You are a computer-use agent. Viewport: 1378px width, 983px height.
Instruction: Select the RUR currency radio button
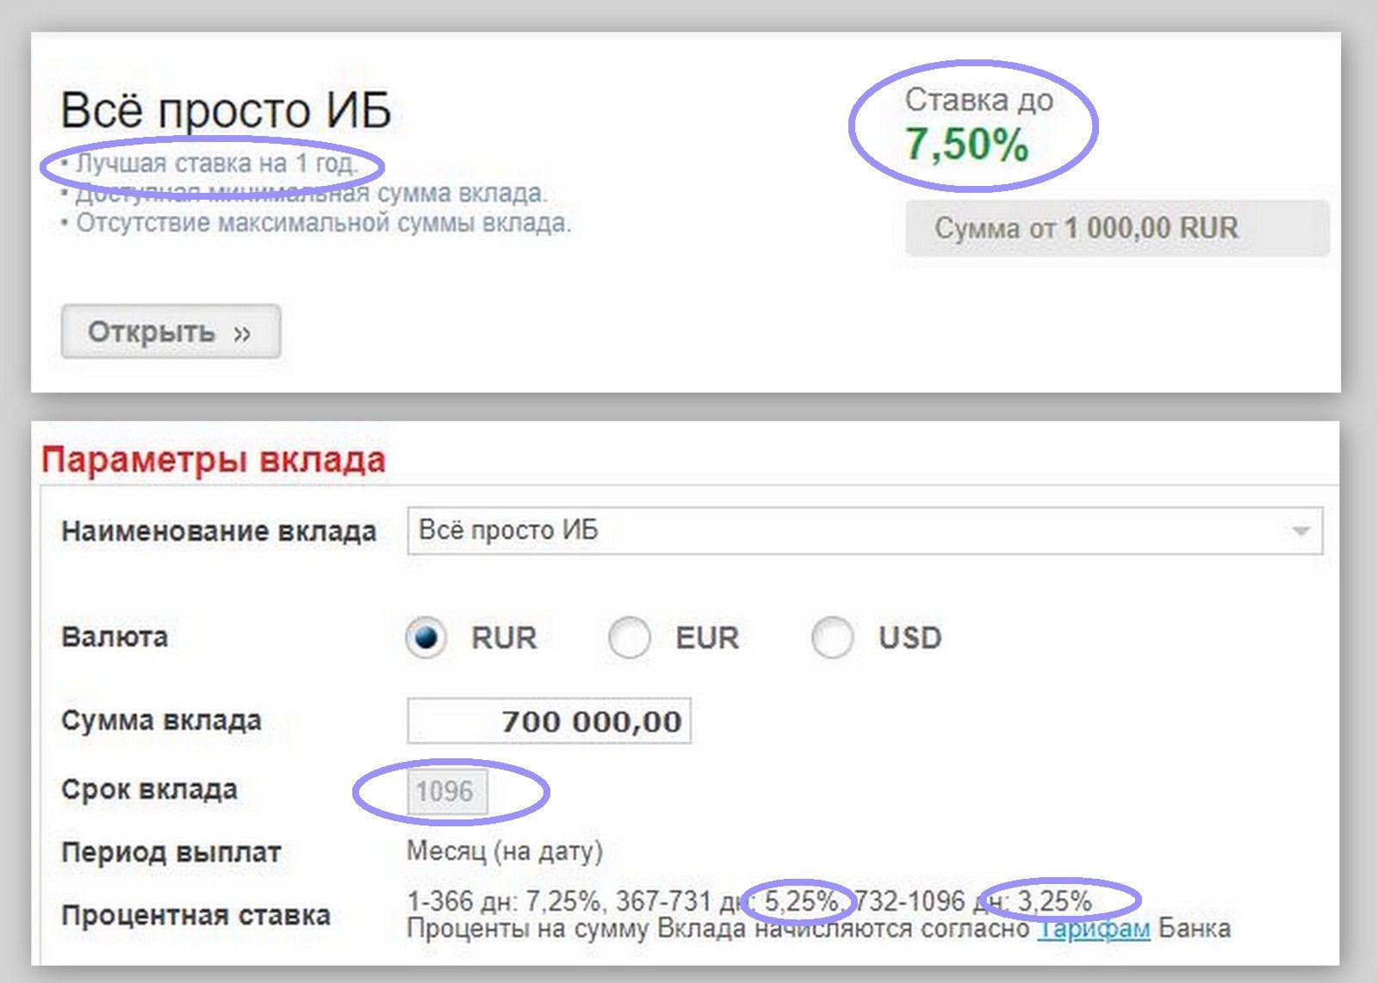(x=425, y=638)
